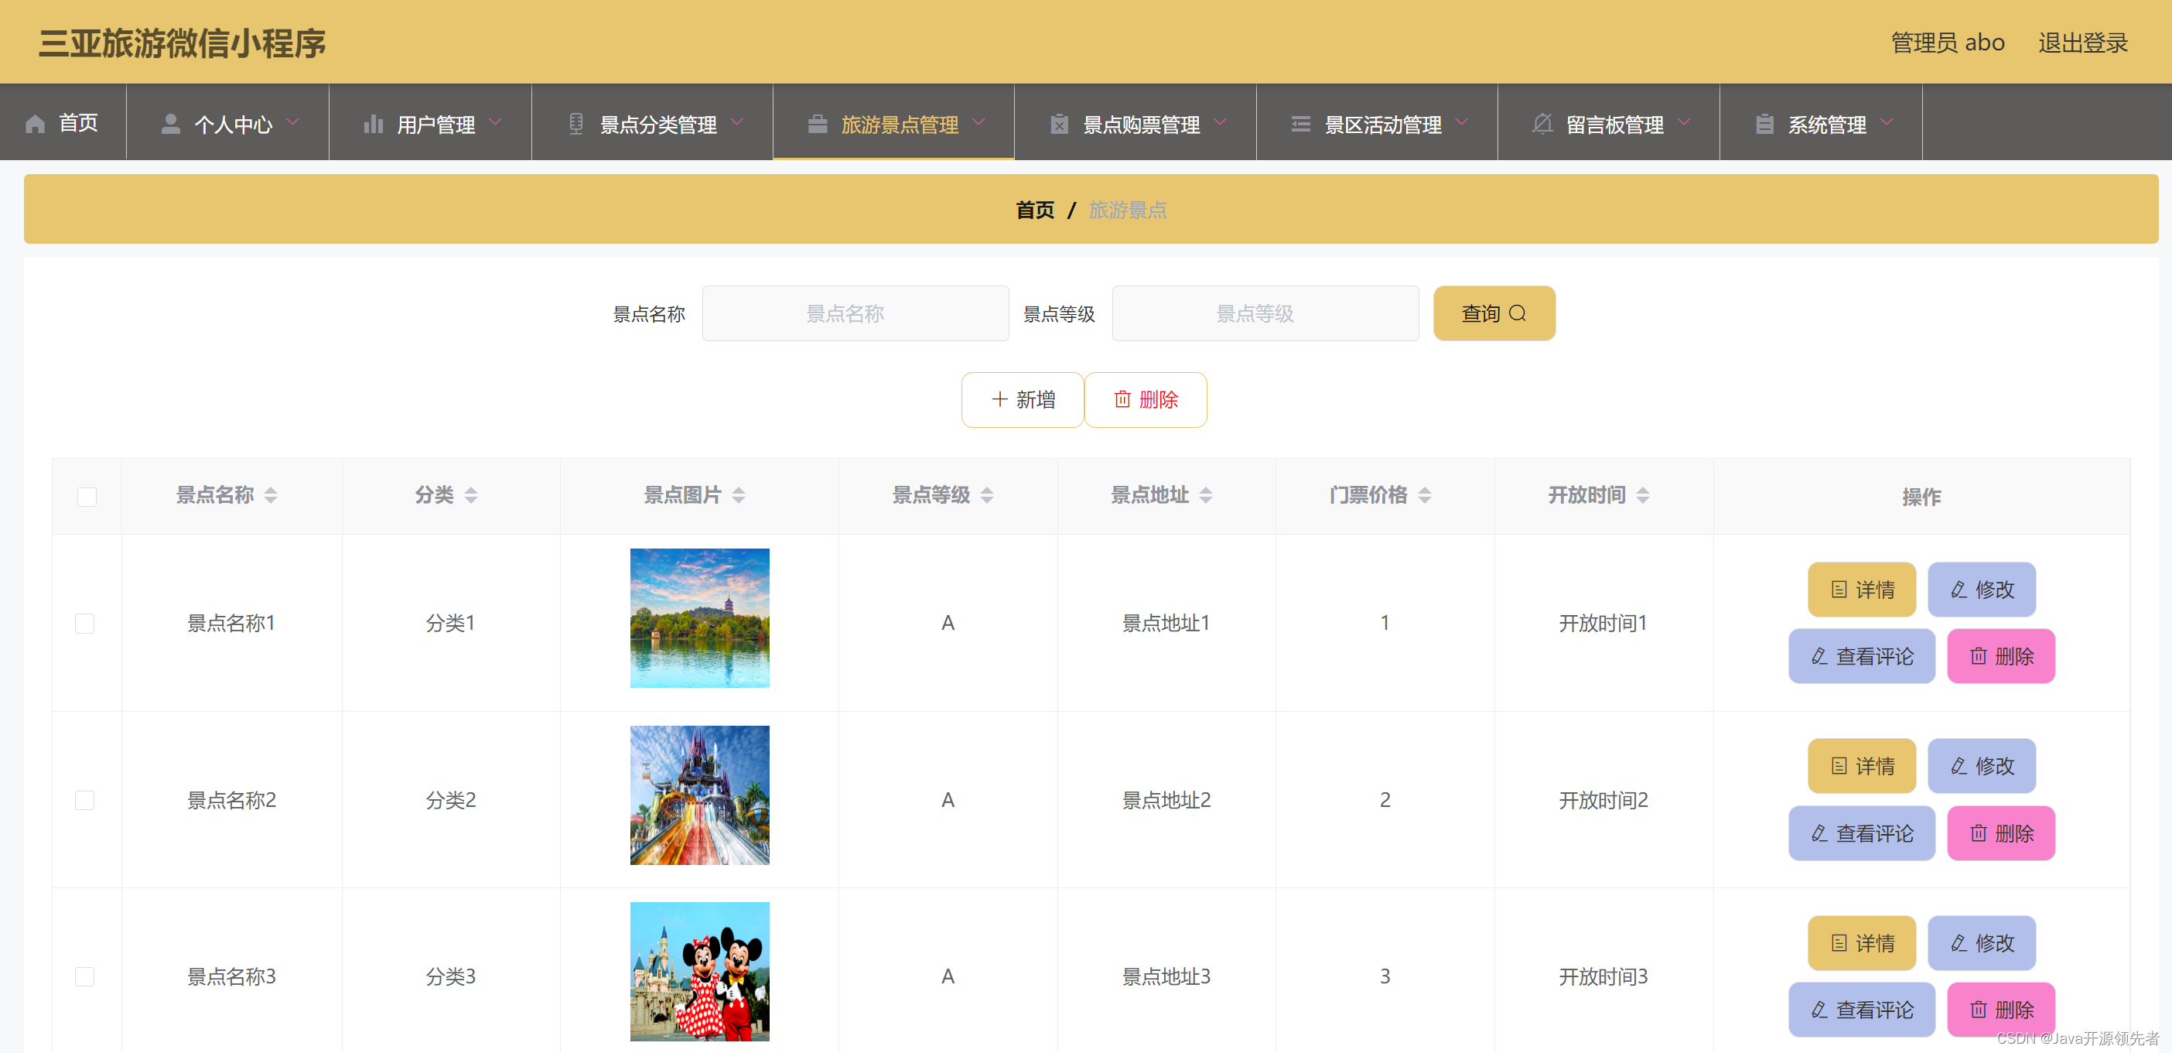Click the 新增 add button

pos(1022,400)
